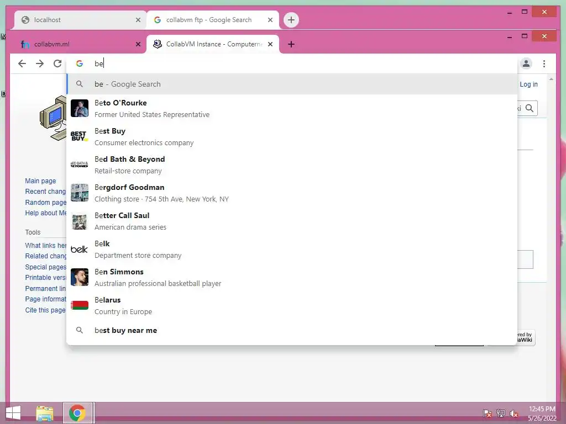Select the Better Call Saul suggestion

point(292,221)
